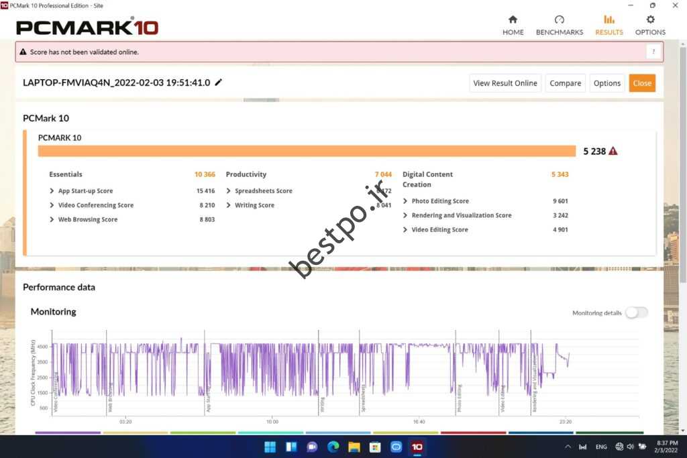Open Microsoft Edge from the taskbar
Screen dimensions: 687x458
pyautogui.click(x=333, y=447)
